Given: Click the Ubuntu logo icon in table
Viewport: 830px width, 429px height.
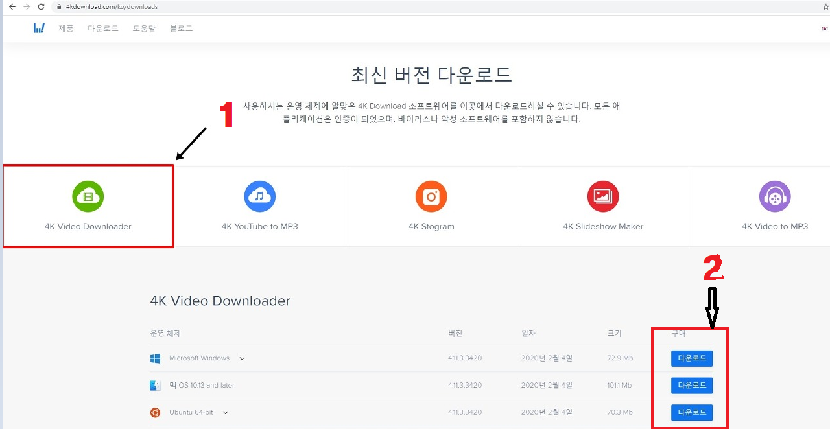Looking at the screenshot, I should pos(155,412).
